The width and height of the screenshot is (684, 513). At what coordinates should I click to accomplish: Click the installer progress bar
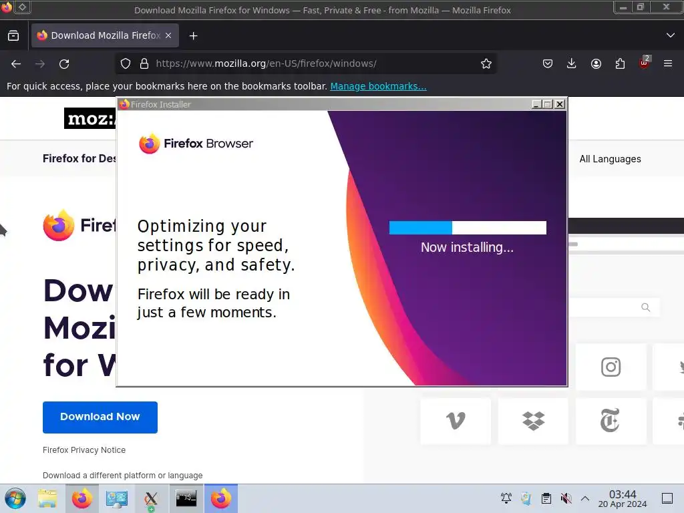click(x=468, y=228)
